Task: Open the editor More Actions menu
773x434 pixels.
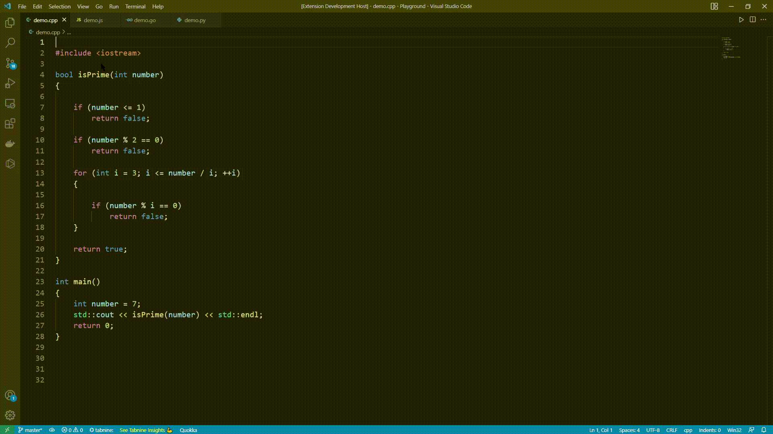Action: pos(763,20)
